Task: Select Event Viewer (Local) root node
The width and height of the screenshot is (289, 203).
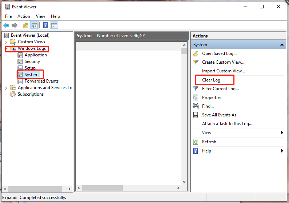Action: pyautogui.click(x=30, y=35)
